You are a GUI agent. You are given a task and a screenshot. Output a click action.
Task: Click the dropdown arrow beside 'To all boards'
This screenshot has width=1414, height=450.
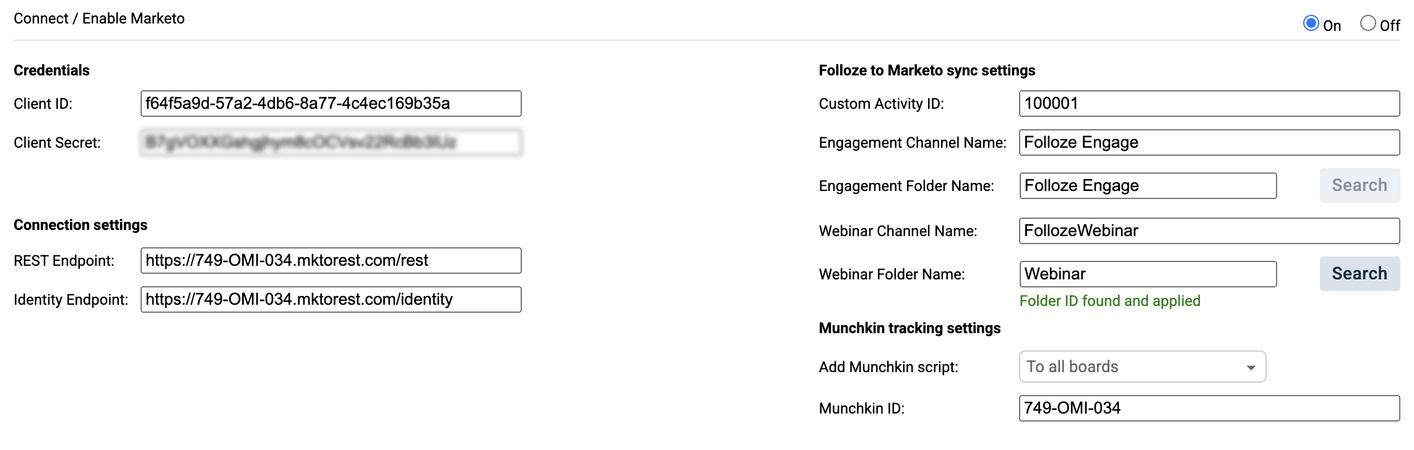click(1251, 368)
